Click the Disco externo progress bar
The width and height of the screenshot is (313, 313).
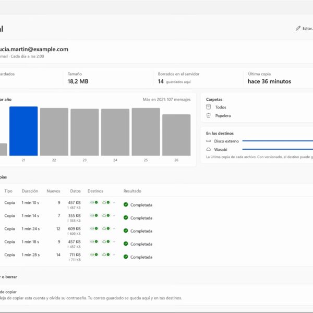pyautogui.click(x=278, y=141)
